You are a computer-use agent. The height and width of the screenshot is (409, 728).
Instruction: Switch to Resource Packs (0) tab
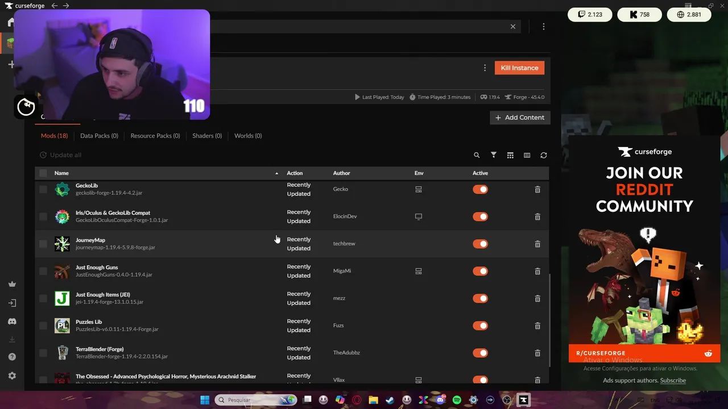tap(155, 136)
